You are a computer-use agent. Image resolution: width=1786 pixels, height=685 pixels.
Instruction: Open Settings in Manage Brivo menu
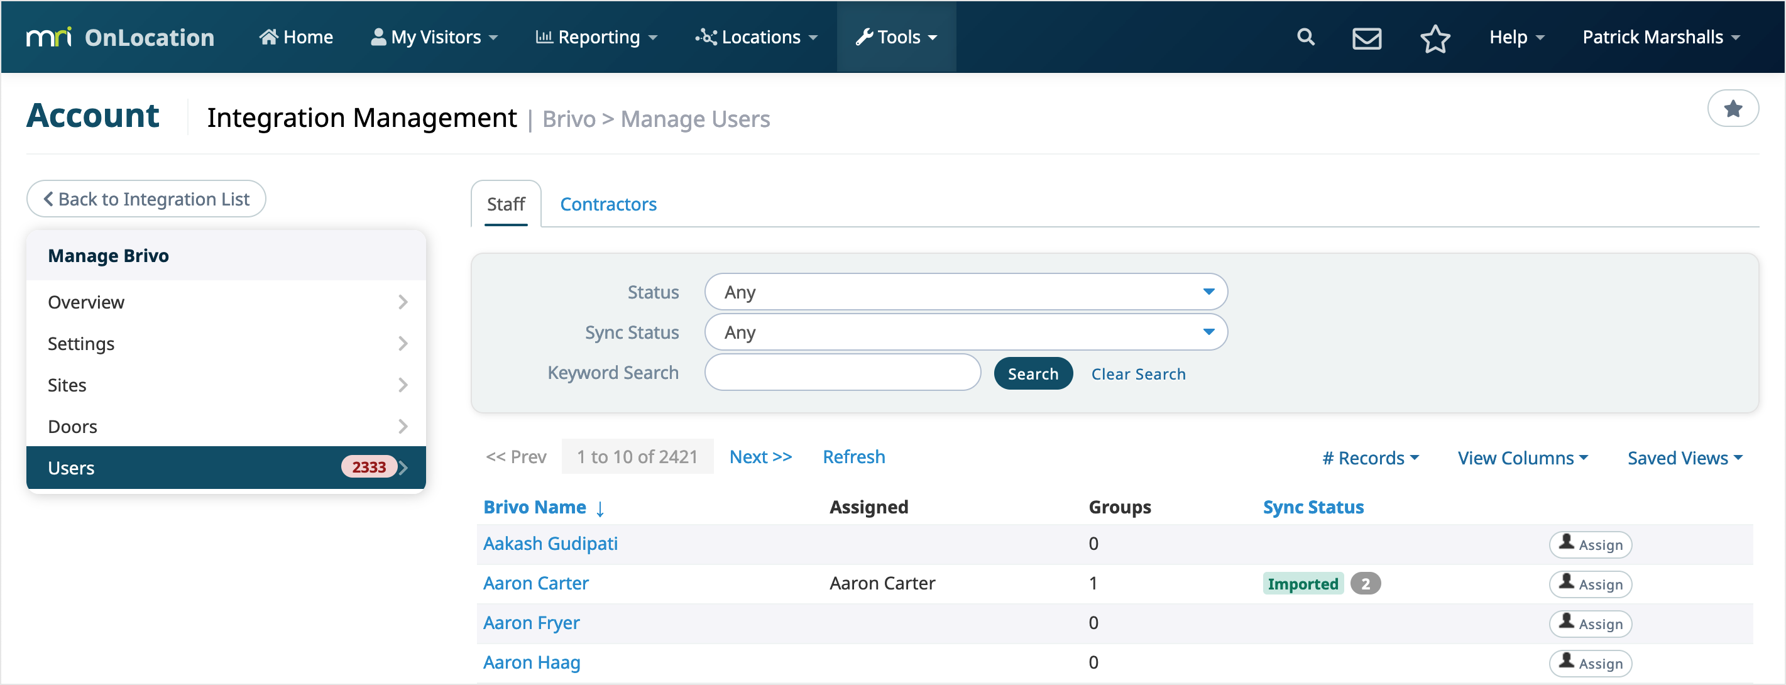click(226, 343)
